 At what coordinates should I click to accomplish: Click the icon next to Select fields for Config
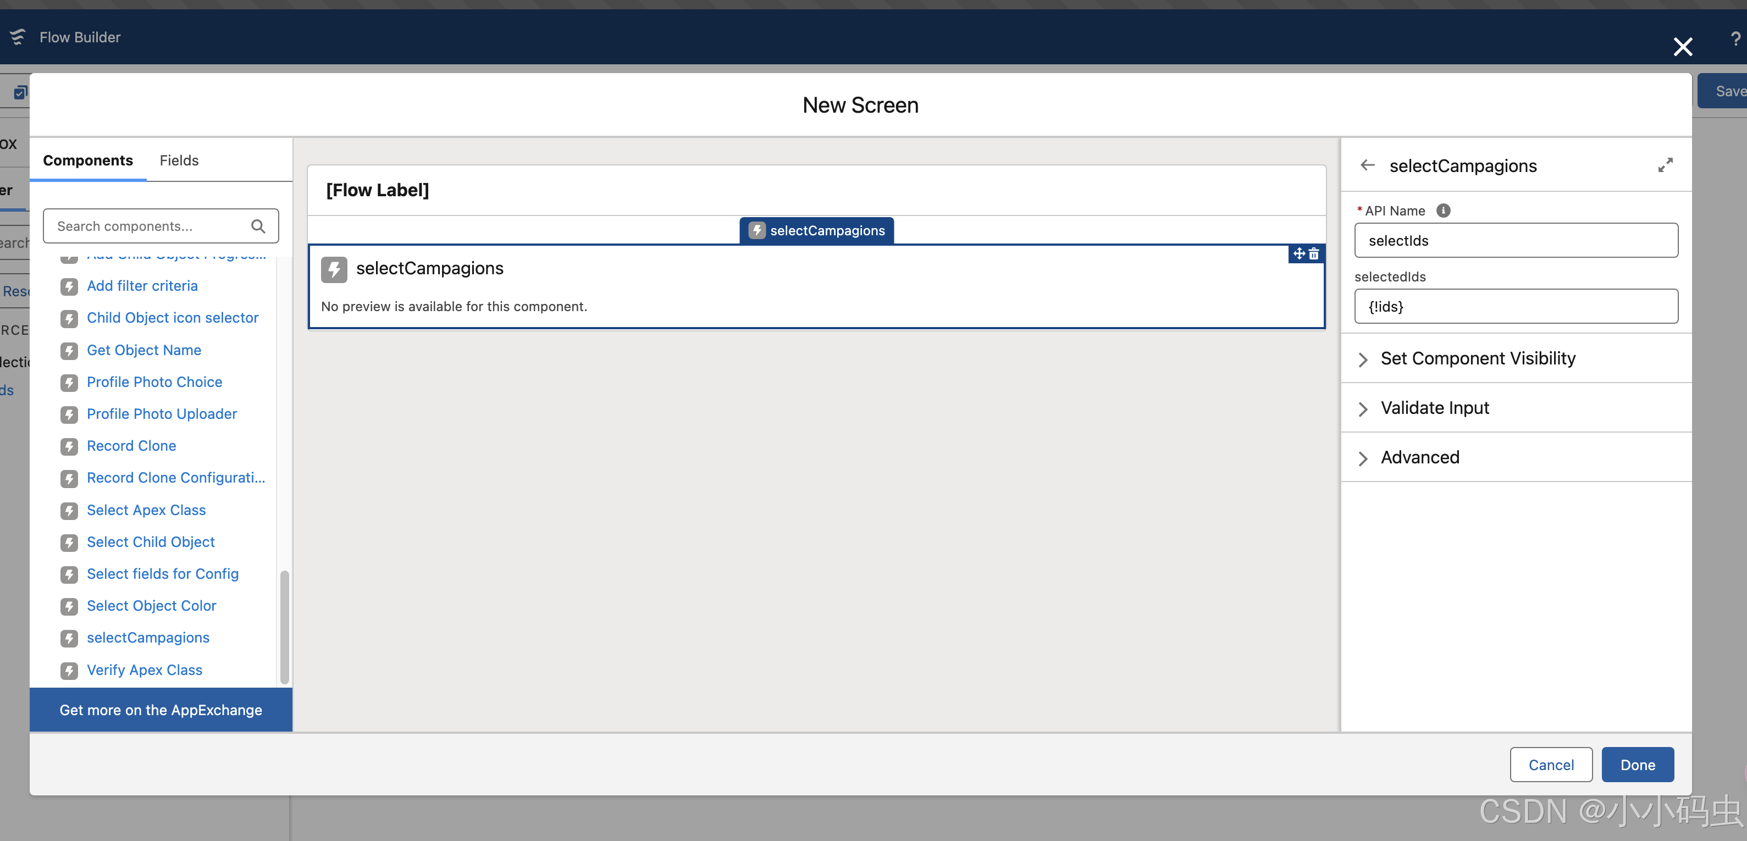pyautogui.click(x=69, y=574)
